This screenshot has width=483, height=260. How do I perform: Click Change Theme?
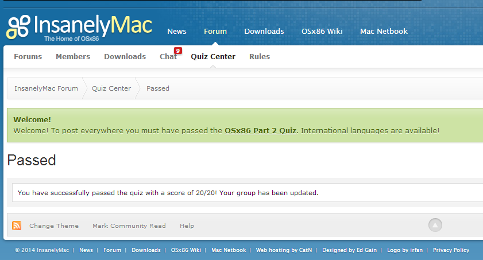[x=54, y=226]
